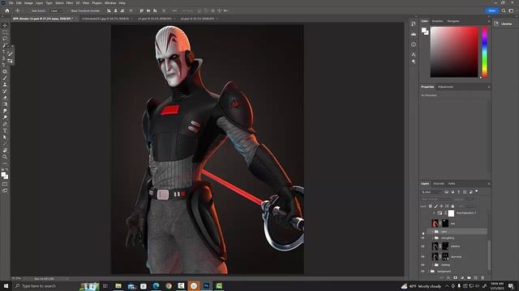
Task: Hide the sleeves layer eye
Action: coord(422,246)
